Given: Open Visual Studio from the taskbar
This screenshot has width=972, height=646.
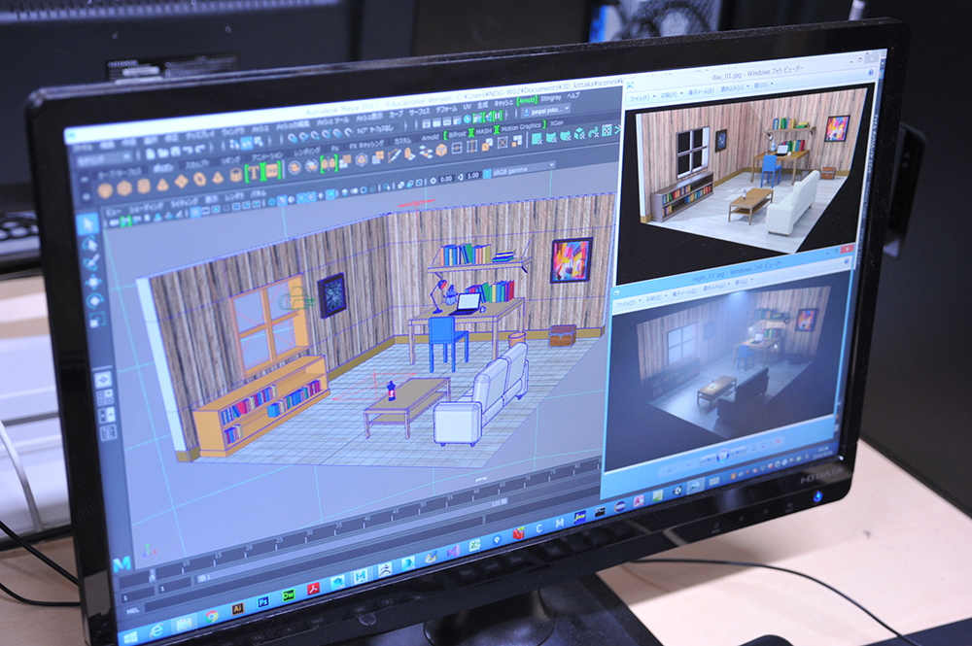Looking at the screenshot, I should [x=453, y=550].
